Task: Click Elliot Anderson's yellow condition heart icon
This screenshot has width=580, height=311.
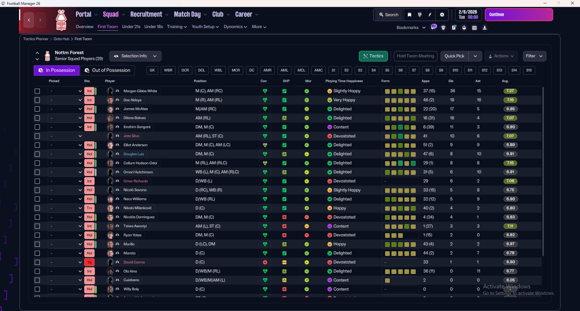Action: pos(265,145)
